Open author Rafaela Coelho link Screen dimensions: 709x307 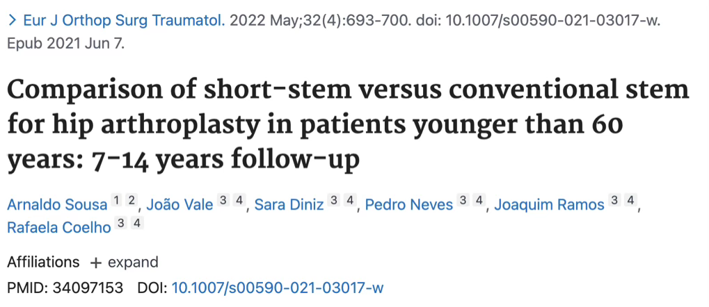[58, 228]
